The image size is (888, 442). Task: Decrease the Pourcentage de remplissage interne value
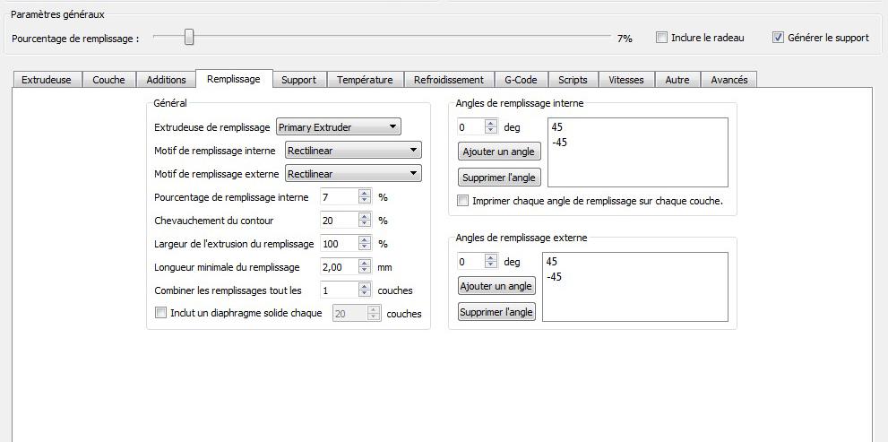(x=366, y=201)
